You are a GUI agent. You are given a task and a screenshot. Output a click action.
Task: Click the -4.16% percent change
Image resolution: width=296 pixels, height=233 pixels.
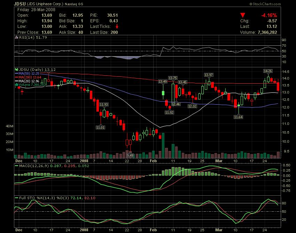tap(269, 15)
